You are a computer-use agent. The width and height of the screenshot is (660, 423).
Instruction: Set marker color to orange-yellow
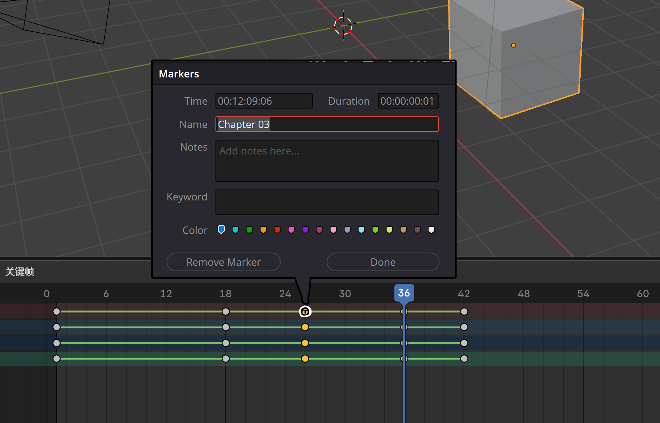point(263,230)
